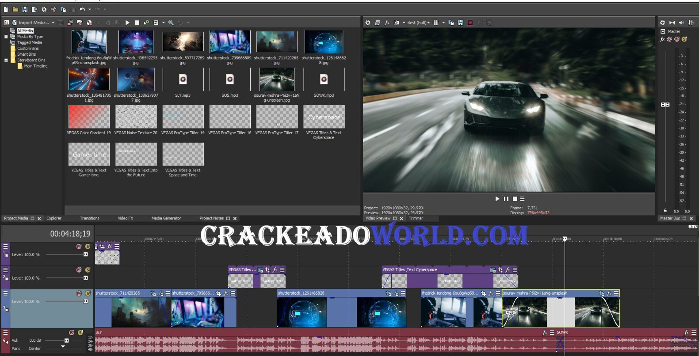Expand the Media By Type node
Viewport: 699px width, 356px height.
click(x=6, y=37)
